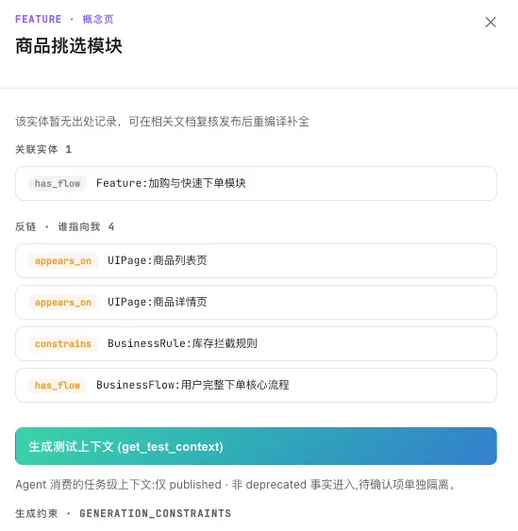Open the UIPage:商品列表页 backlink
Viewport: 518px width, 531px height.
point(256,260)
